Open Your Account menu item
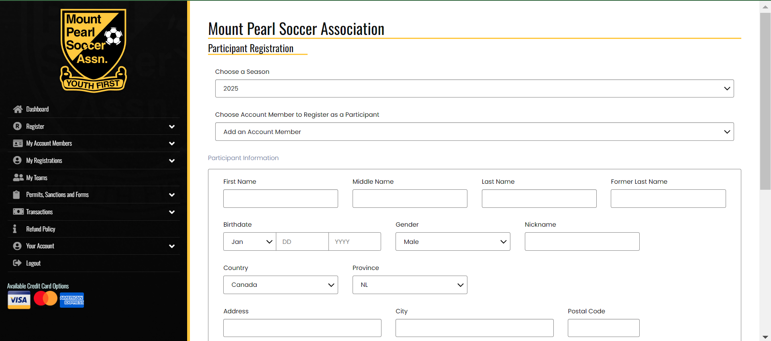 (x=94, y=246)
